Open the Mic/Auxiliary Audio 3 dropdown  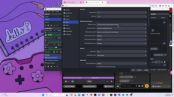121,40
